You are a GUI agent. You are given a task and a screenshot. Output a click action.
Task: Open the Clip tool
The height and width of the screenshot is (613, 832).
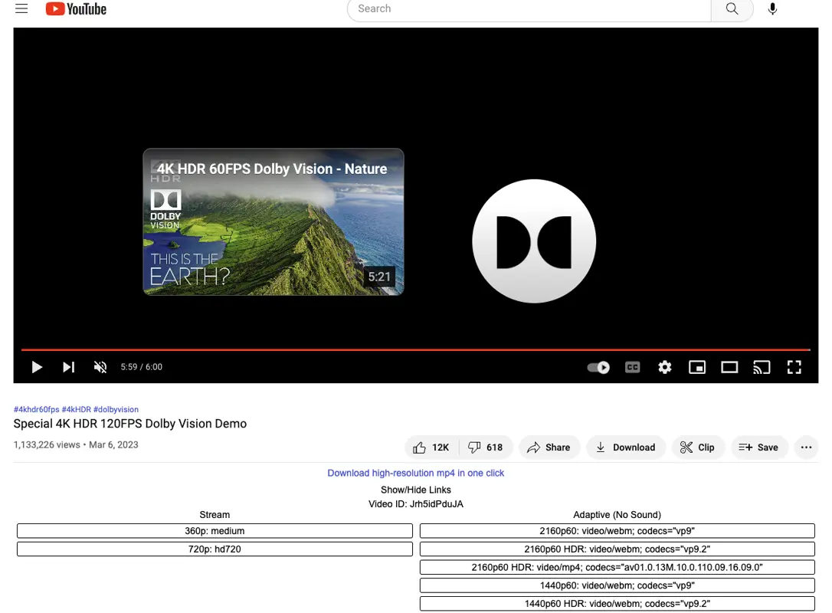point(698,447)
